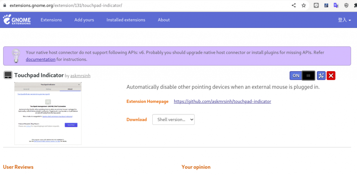Click the shield extension icon in toolbar
The width and height of the screenshot is (357, 175).
click(x=346, y=5)
